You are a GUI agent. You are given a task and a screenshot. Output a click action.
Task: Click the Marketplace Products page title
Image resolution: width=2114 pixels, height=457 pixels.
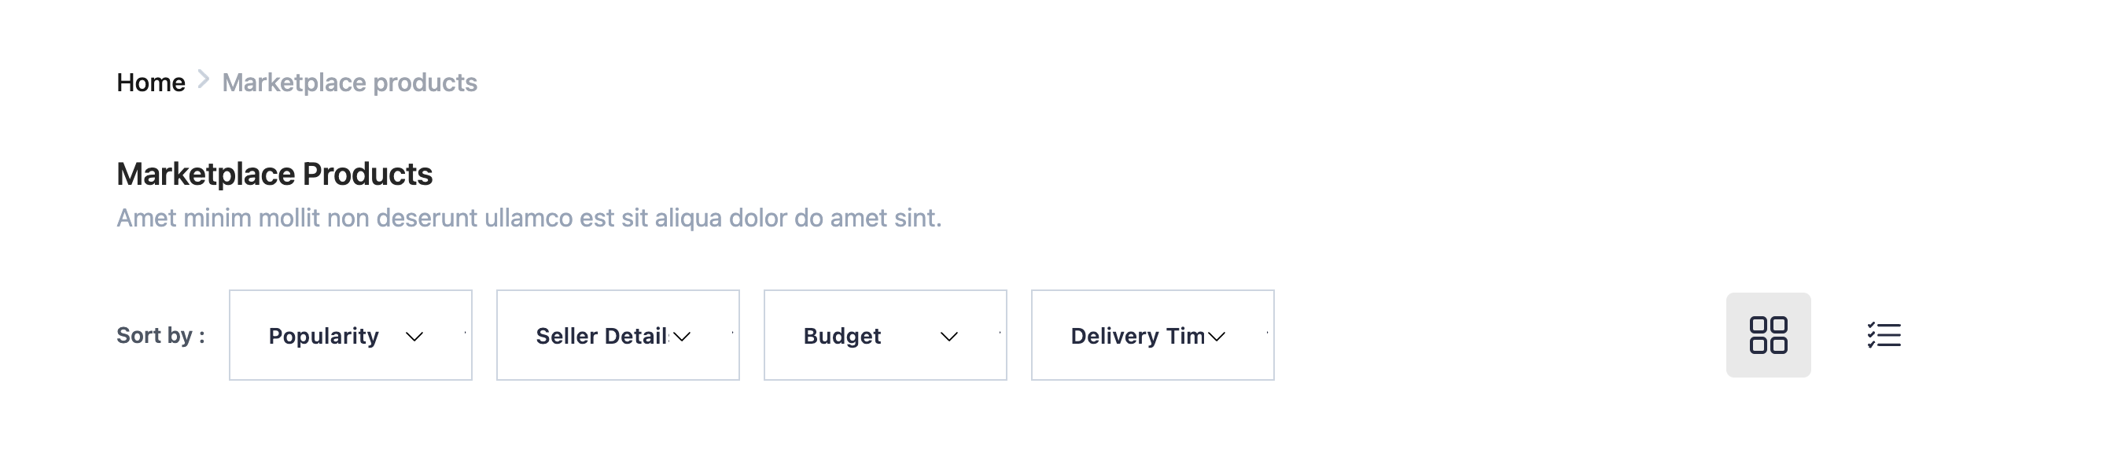pos(275,174)
